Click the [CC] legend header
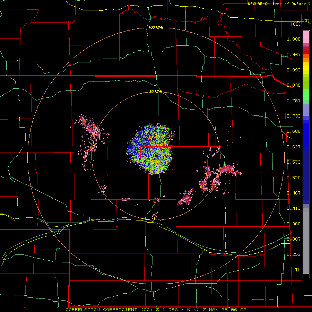The height and width of the screenshot is (312, 312). tap(296, 24)
